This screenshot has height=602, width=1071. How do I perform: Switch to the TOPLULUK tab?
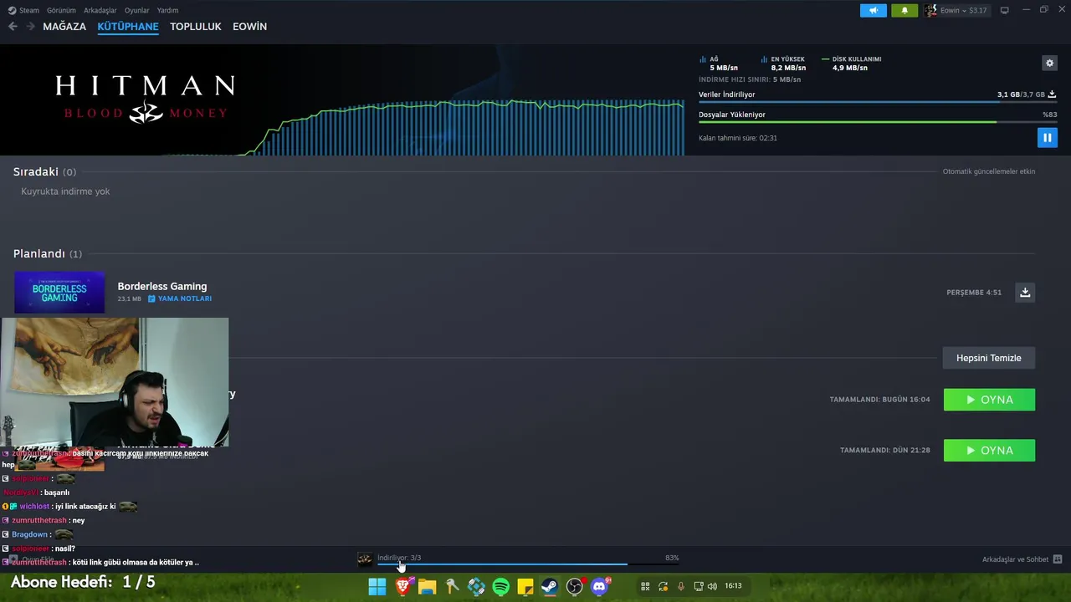[196, 27]
